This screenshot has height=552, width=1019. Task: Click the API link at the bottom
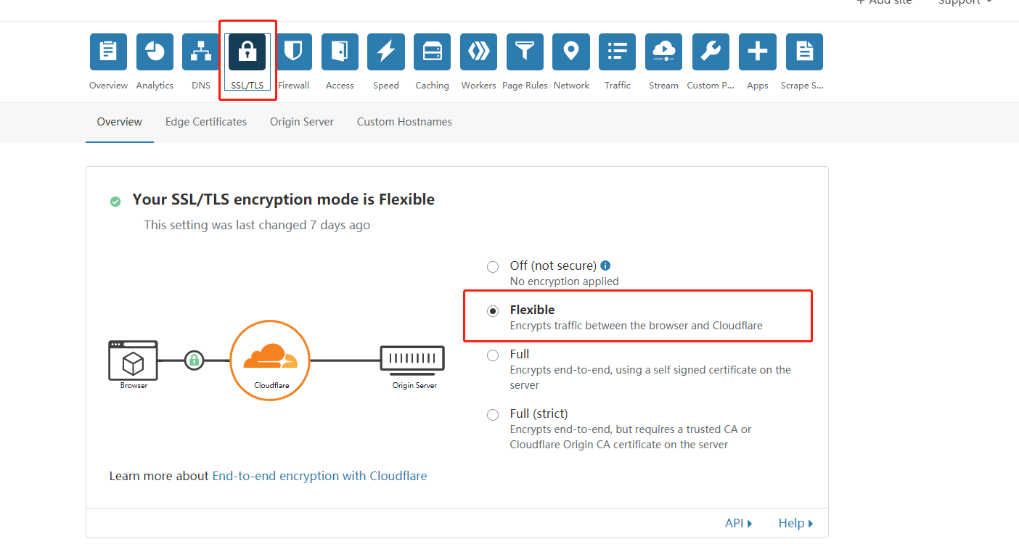(734, 522)
